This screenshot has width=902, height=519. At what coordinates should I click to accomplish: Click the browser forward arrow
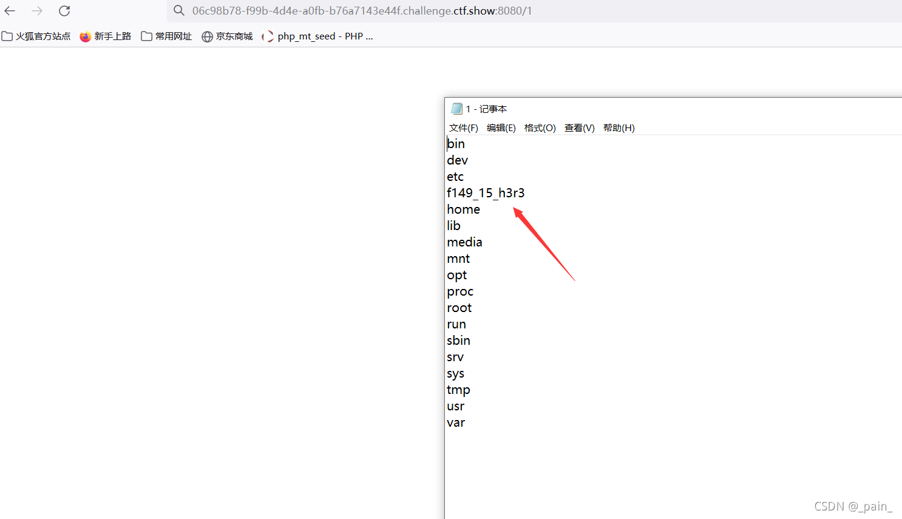tap(37, 11)
